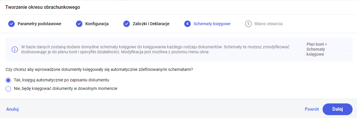Click the step 4 number circle

pyautogui.click(x=187, y=24)
